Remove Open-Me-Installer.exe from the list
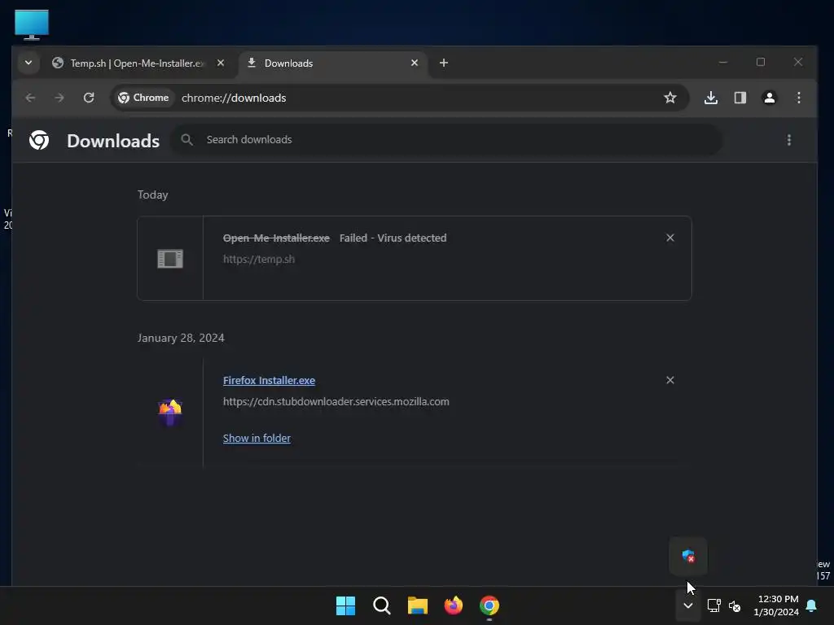The height and width of the screenshot is (625, 834). coord(670,238)
